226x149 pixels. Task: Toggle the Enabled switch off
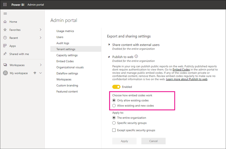point(116,87)
